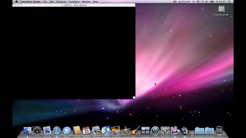The height and width of the screenshot is (138, 246).
Task: Open the Configure menu
Action: point(74,2)
